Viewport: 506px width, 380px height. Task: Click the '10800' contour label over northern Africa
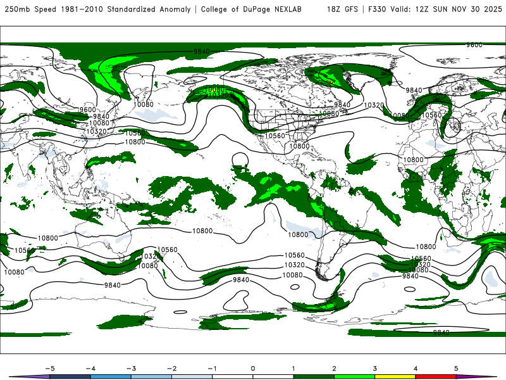413,160
